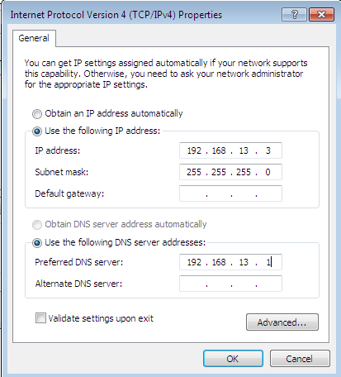Click second octet 168 of IP address
341x377 pixels.
click(x=219, y=150)
